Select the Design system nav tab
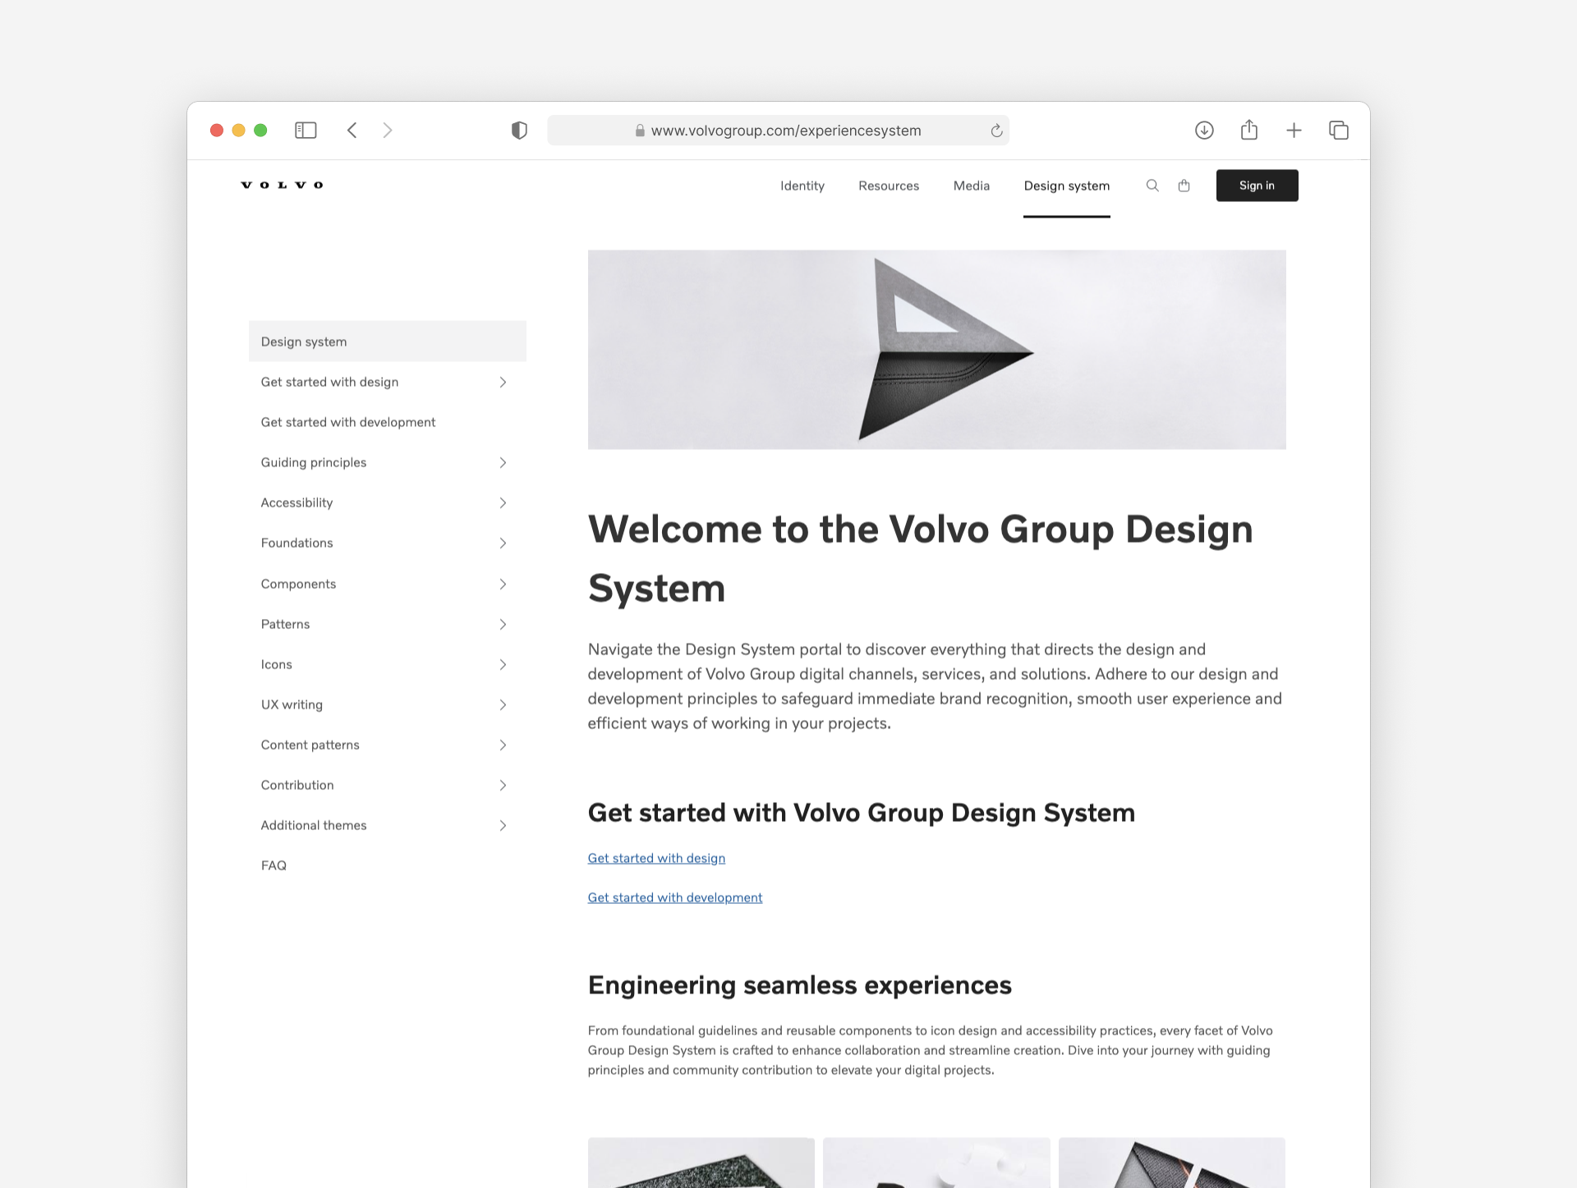 [x=1066, y=186]
